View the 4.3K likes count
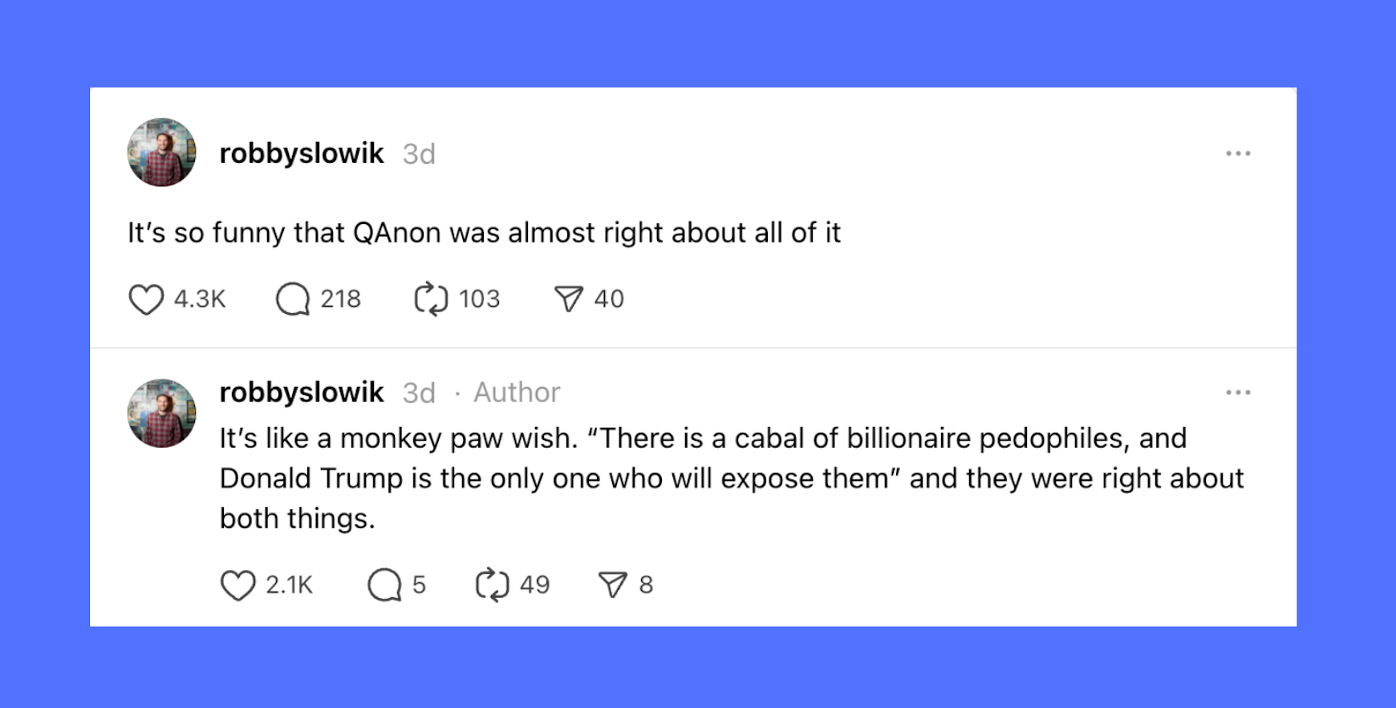Image resolution: width=1396 pixels, height=708 pixels. [x=200, y=298]
